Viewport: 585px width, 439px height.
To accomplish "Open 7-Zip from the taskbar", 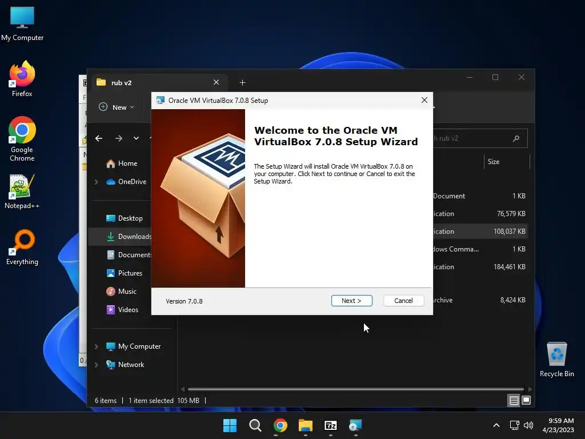I will pyautogui.click(x=331, y=425).
